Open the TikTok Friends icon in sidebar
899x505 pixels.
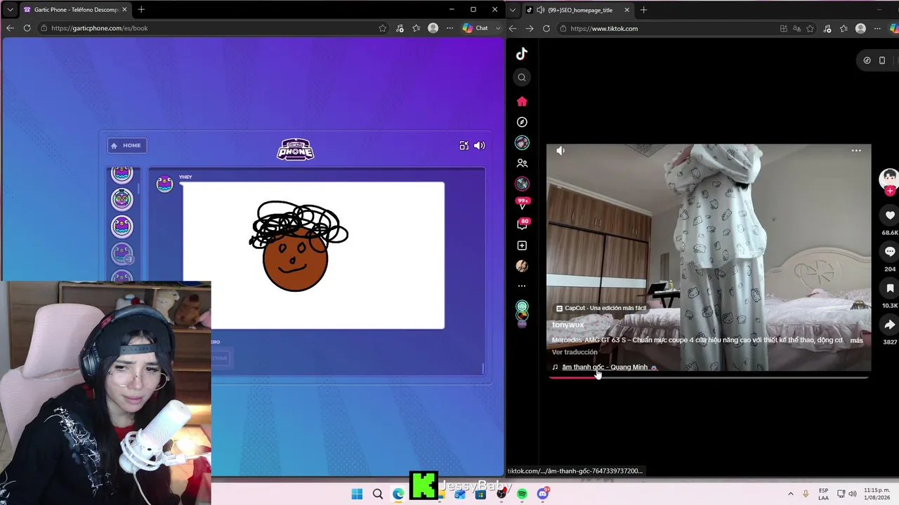point(522,163)
